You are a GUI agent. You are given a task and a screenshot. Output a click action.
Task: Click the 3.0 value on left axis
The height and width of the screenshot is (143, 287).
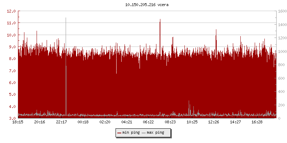[11, 118]
